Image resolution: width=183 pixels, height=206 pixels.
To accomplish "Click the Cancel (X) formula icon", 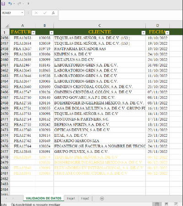I will 36,13.
